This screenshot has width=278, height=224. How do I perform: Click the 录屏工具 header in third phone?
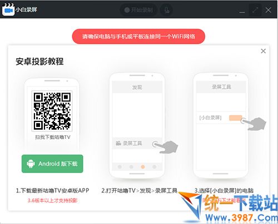point(221,87)
